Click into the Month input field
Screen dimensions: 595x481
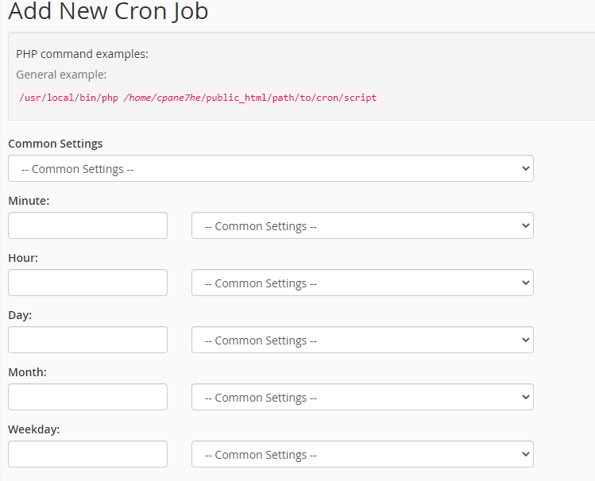pyautogui.click(x=87, y=397)
